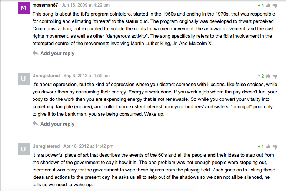Screen dimensions: 286x191
Task: Click the gray U avatar of Apr 16 comment
Action: click(x=24, y=149)
